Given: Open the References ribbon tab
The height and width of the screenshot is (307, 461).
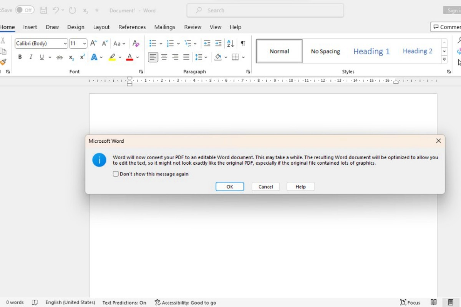Looking at the screenshot, I should (x=132, y=27).
